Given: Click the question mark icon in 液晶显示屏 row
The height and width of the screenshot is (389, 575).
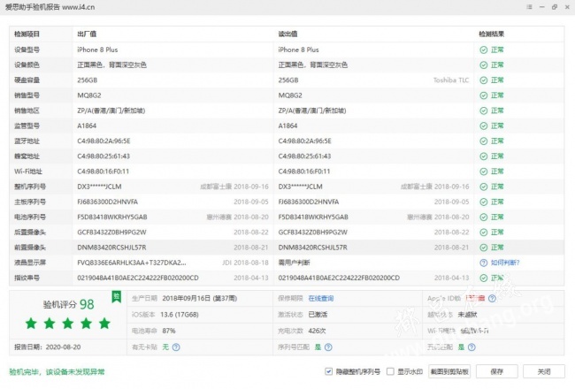Looking at the screenshot, I should (x=484, y=263).
